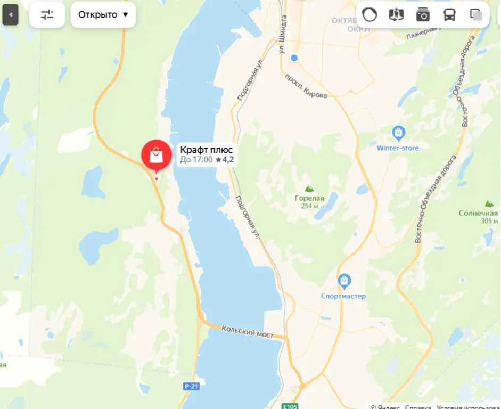This screenshot has width=501, height=409.
Task: Expand the Открыто dropdown
Action: coord(103,15)
